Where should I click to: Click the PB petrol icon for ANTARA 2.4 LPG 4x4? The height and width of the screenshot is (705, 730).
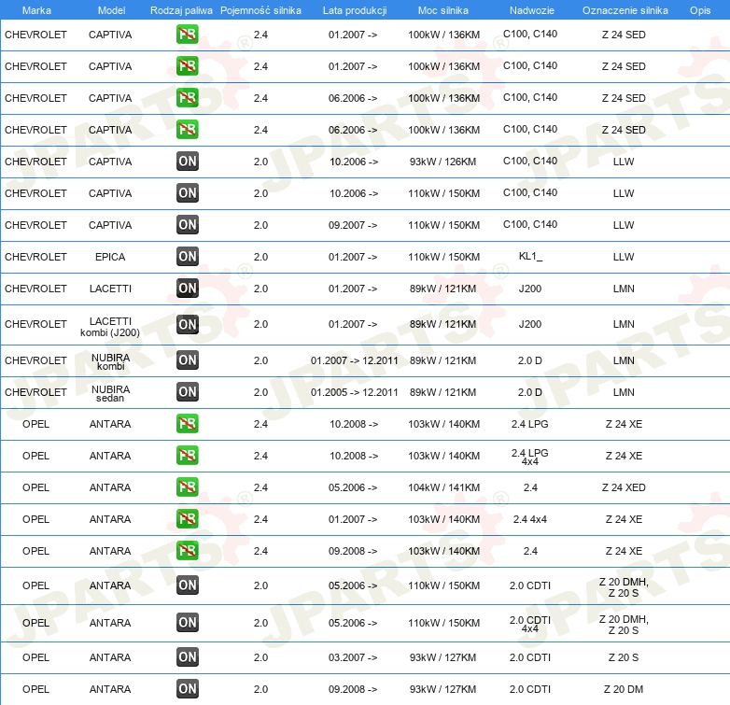pos(188,455)
